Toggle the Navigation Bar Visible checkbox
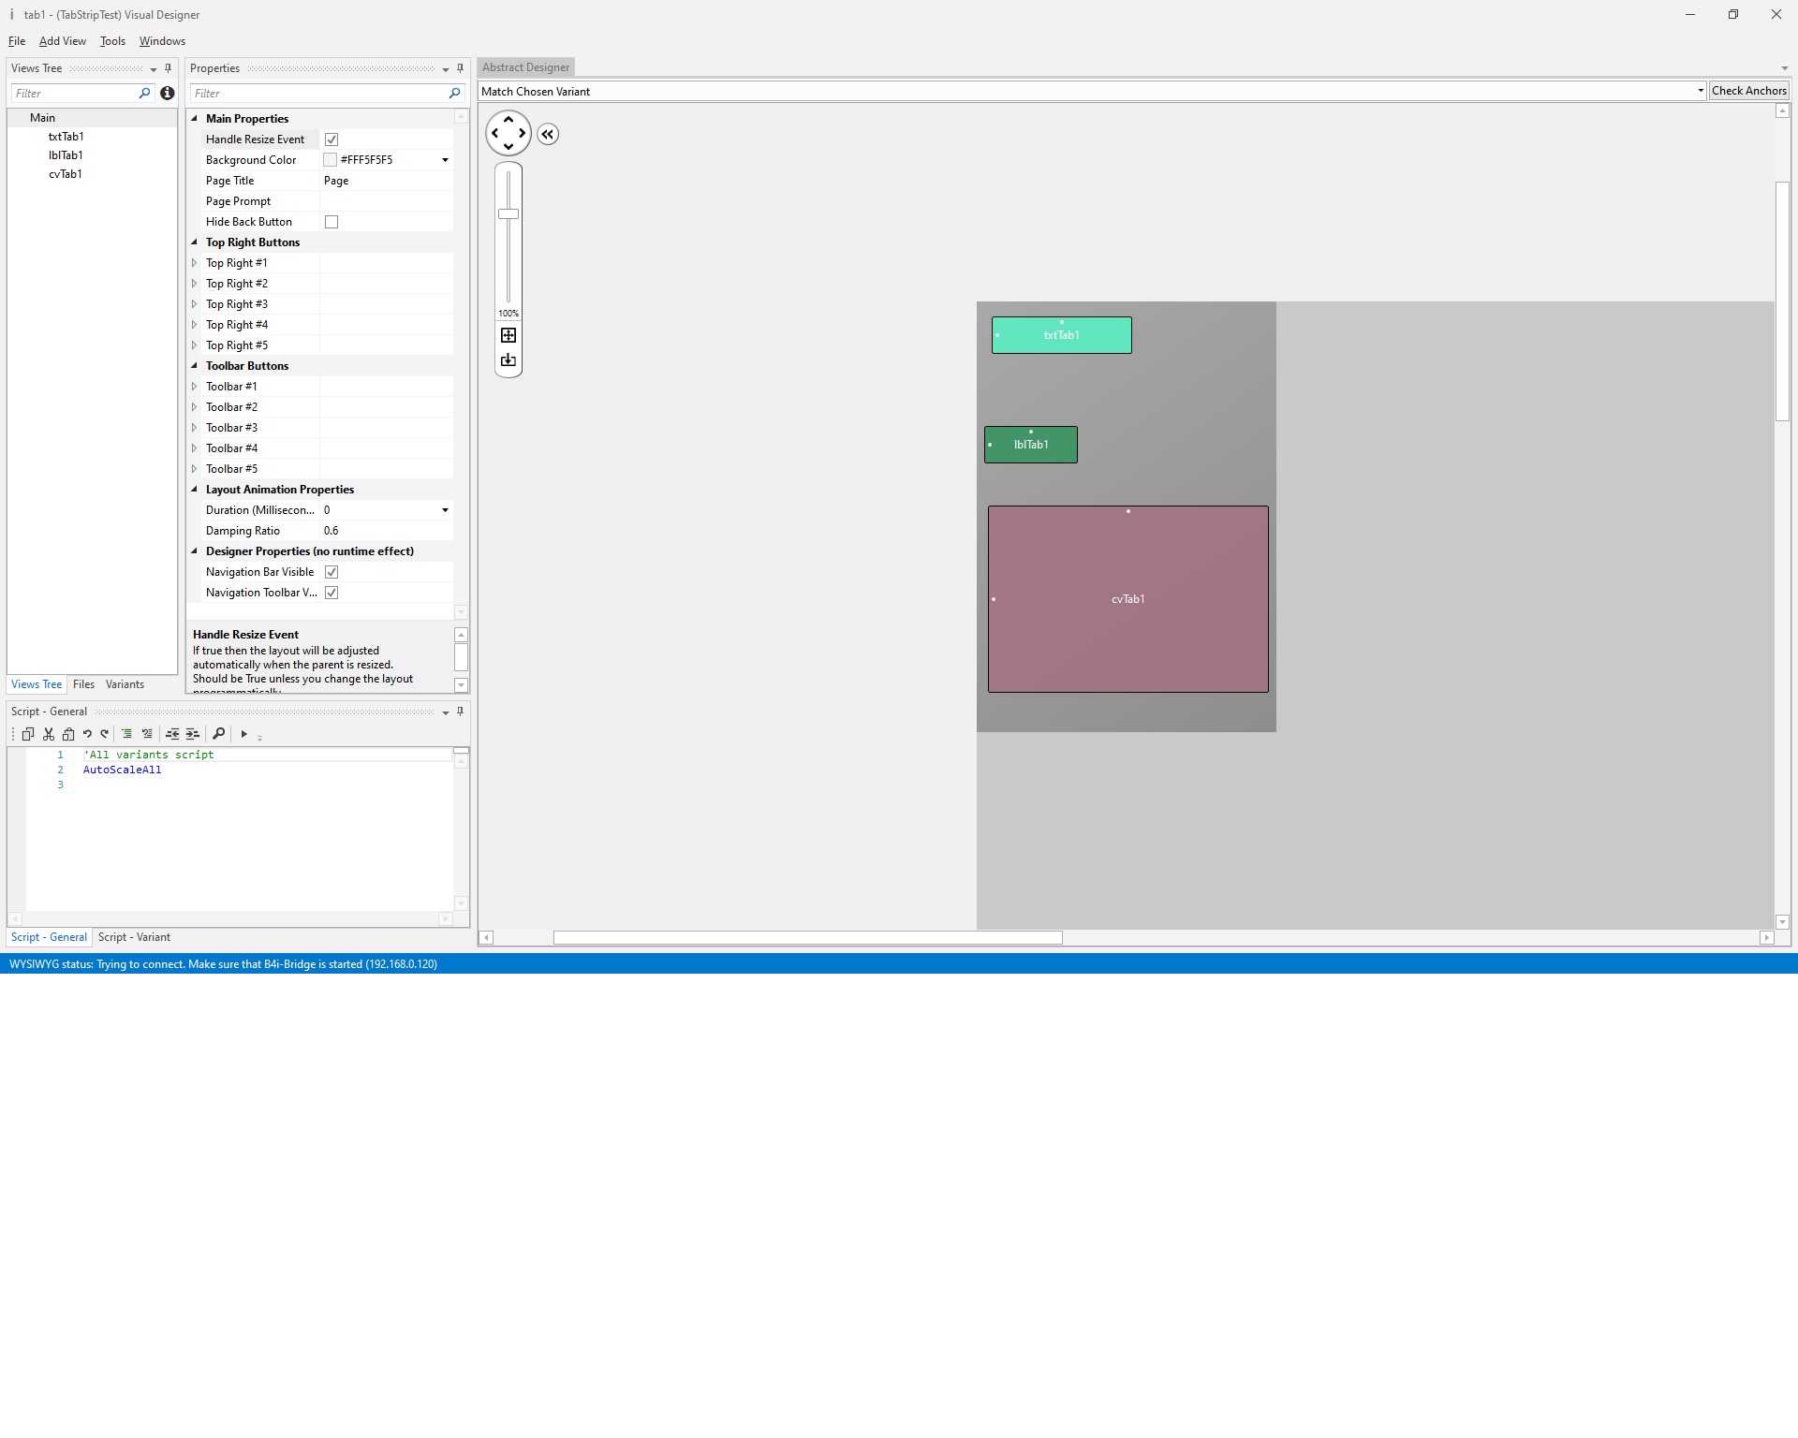The height and width of the screenshot is (1438, 1798). [332, 572]
